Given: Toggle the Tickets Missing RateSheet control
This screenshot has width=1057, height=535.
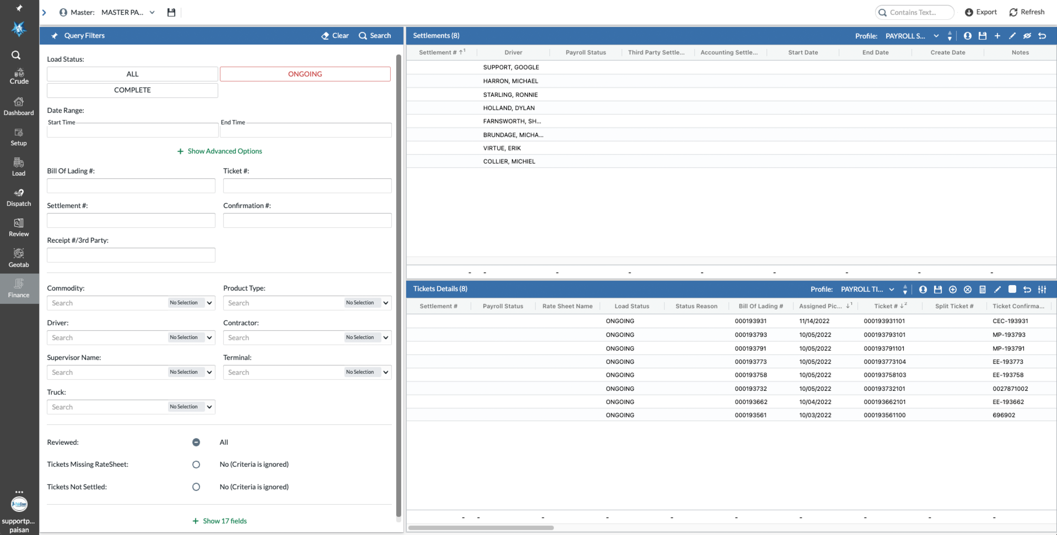Looking at the screenshot, I should 196,464.
